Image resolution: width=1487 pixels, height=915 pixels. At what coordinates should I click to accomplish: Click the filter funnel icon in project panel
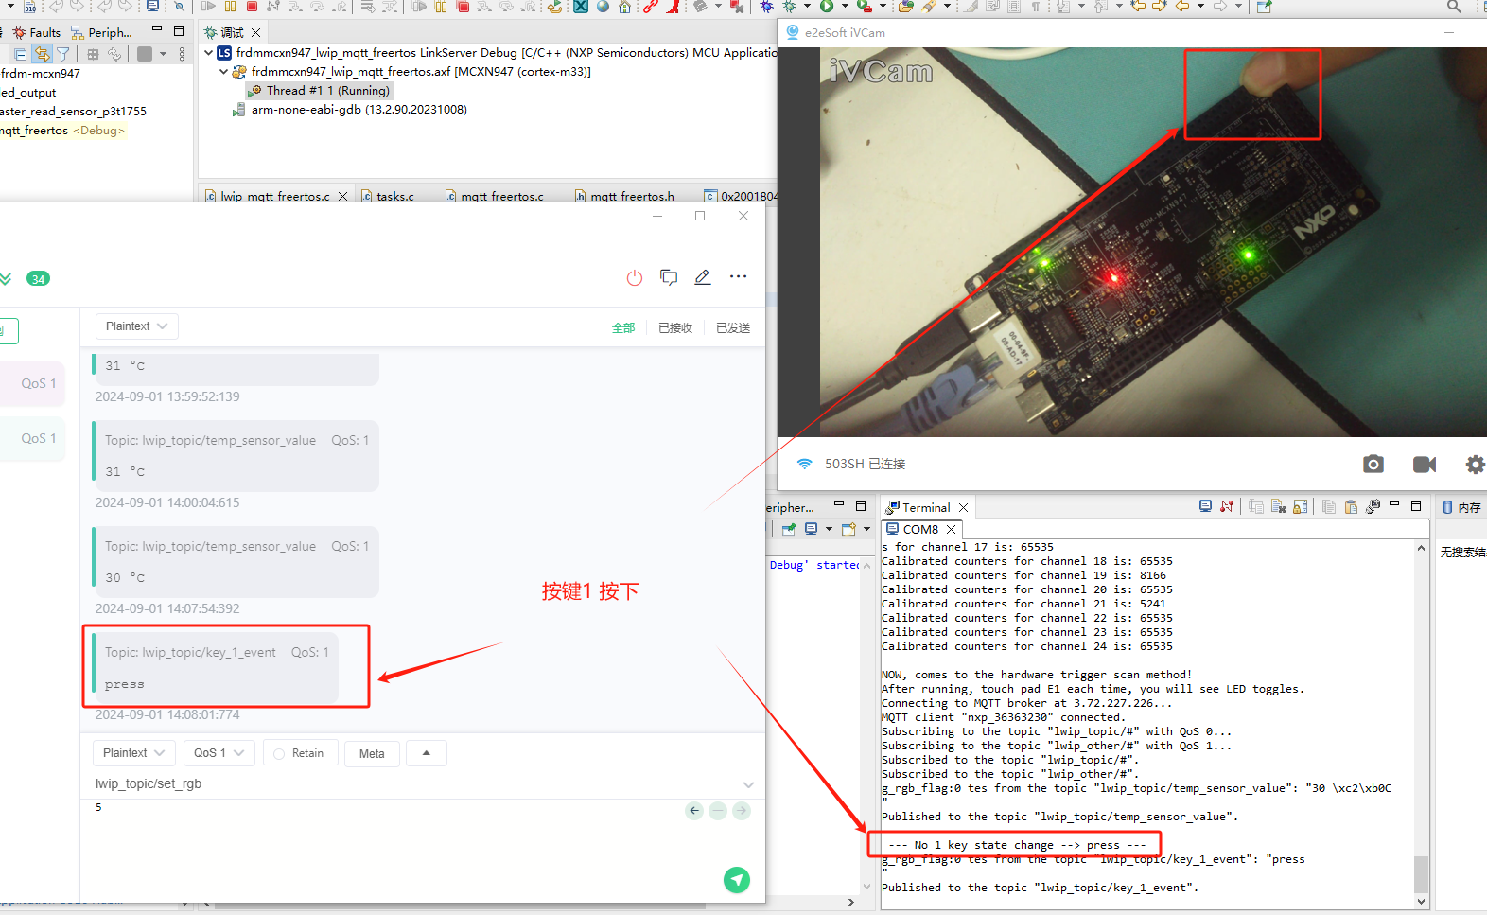pos(63,54)
